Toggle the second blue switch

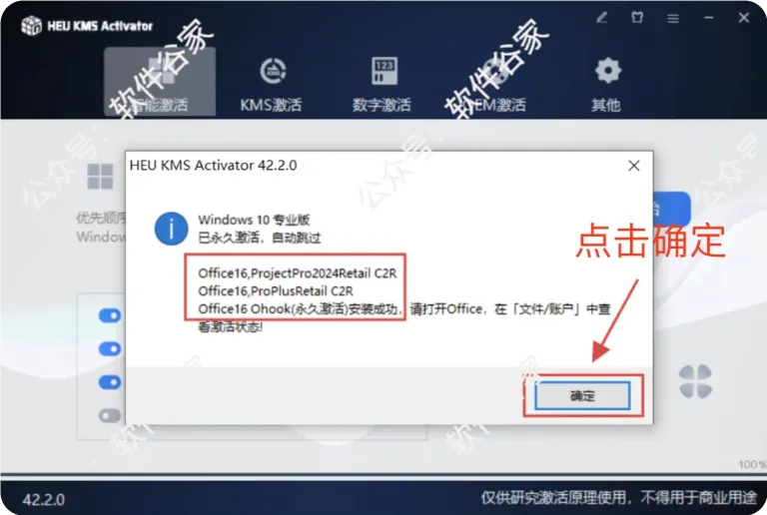coord(110,349)
